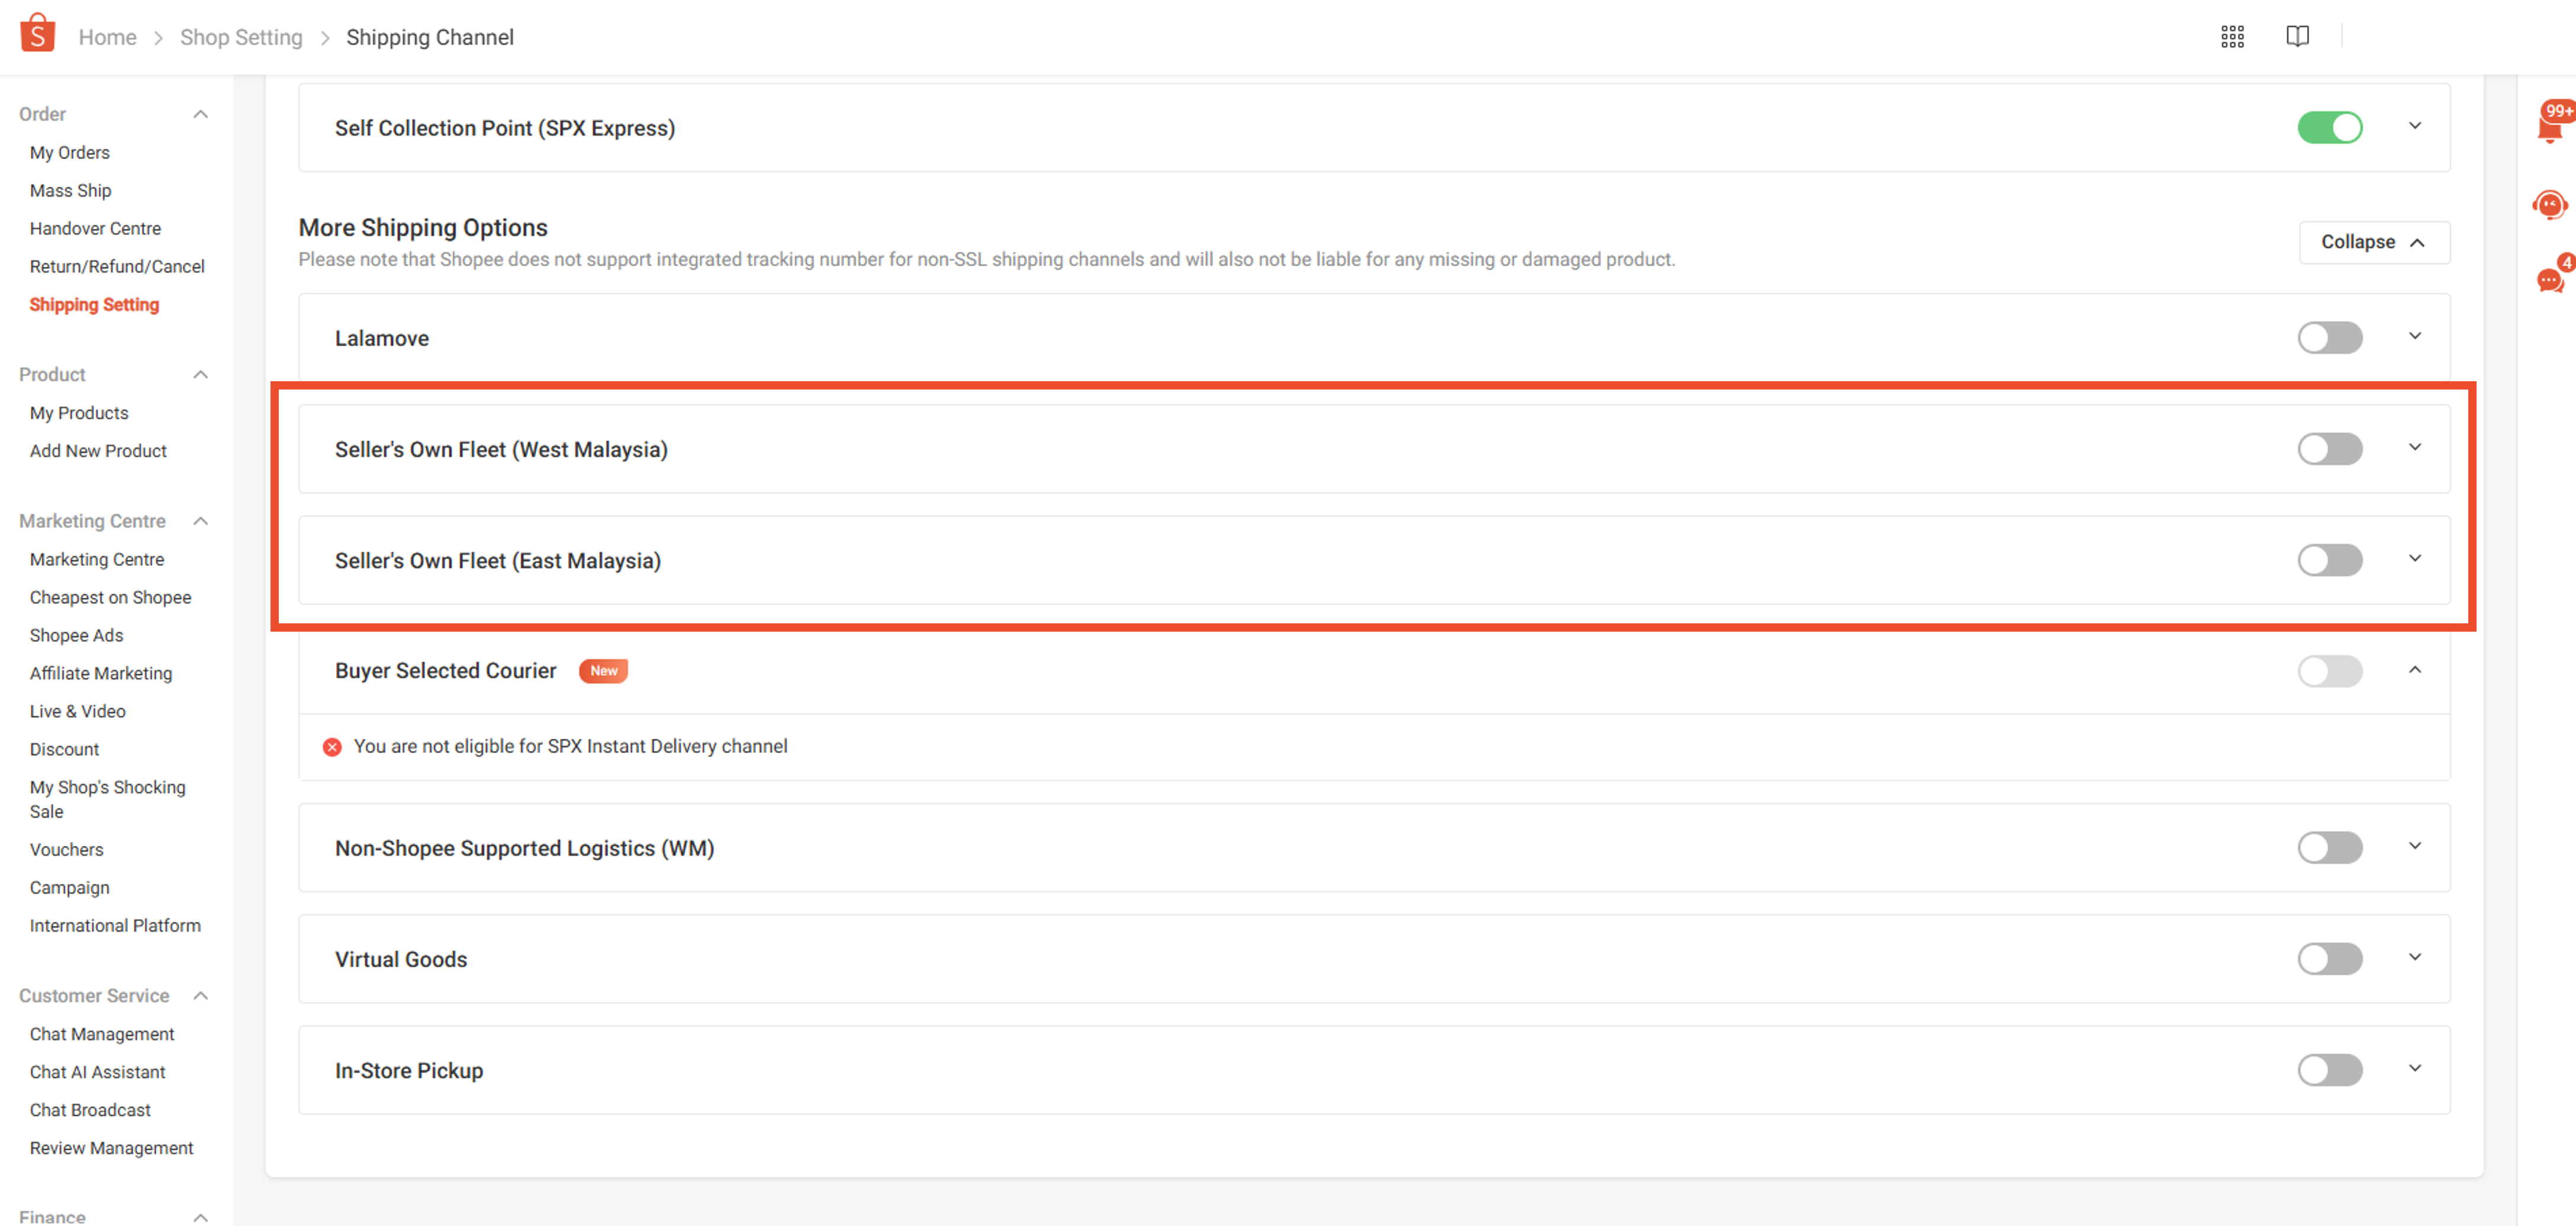Screen dimensions: 2576x1226
Task: Click the New badge on Buyer Selected Courier
Action: click(603, 671)
